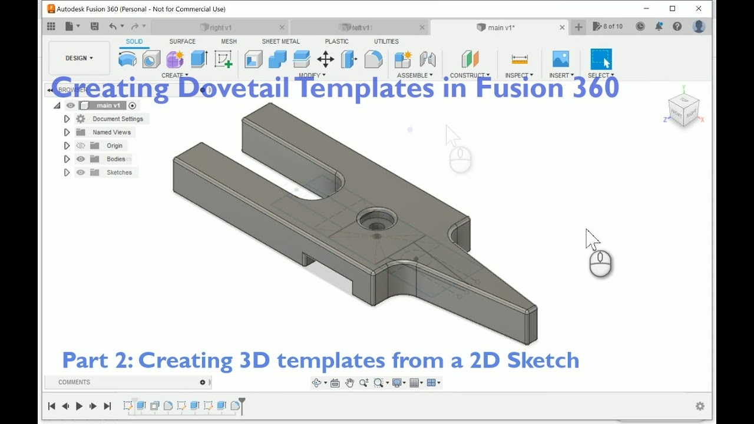The image size is (754, 424).
Task: Expand the Document Settings tree item
Action: (67, 118)
